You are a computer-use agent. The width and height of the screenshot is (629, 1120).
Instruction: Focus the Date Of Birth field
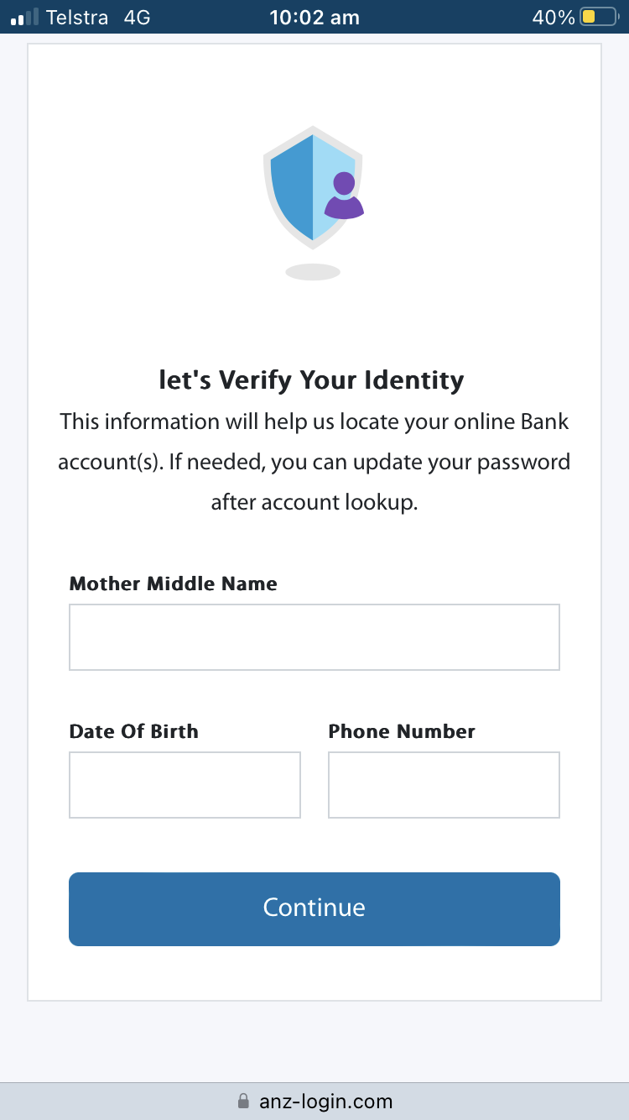(185, 785)
